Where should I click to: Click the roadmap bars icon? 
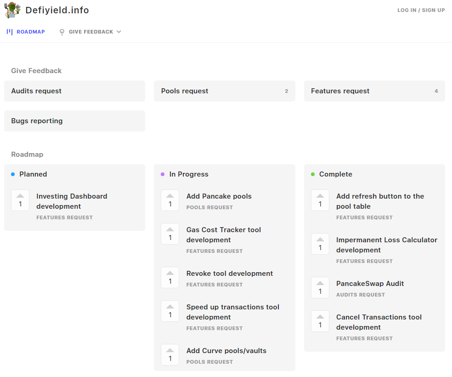click(10, 32)
